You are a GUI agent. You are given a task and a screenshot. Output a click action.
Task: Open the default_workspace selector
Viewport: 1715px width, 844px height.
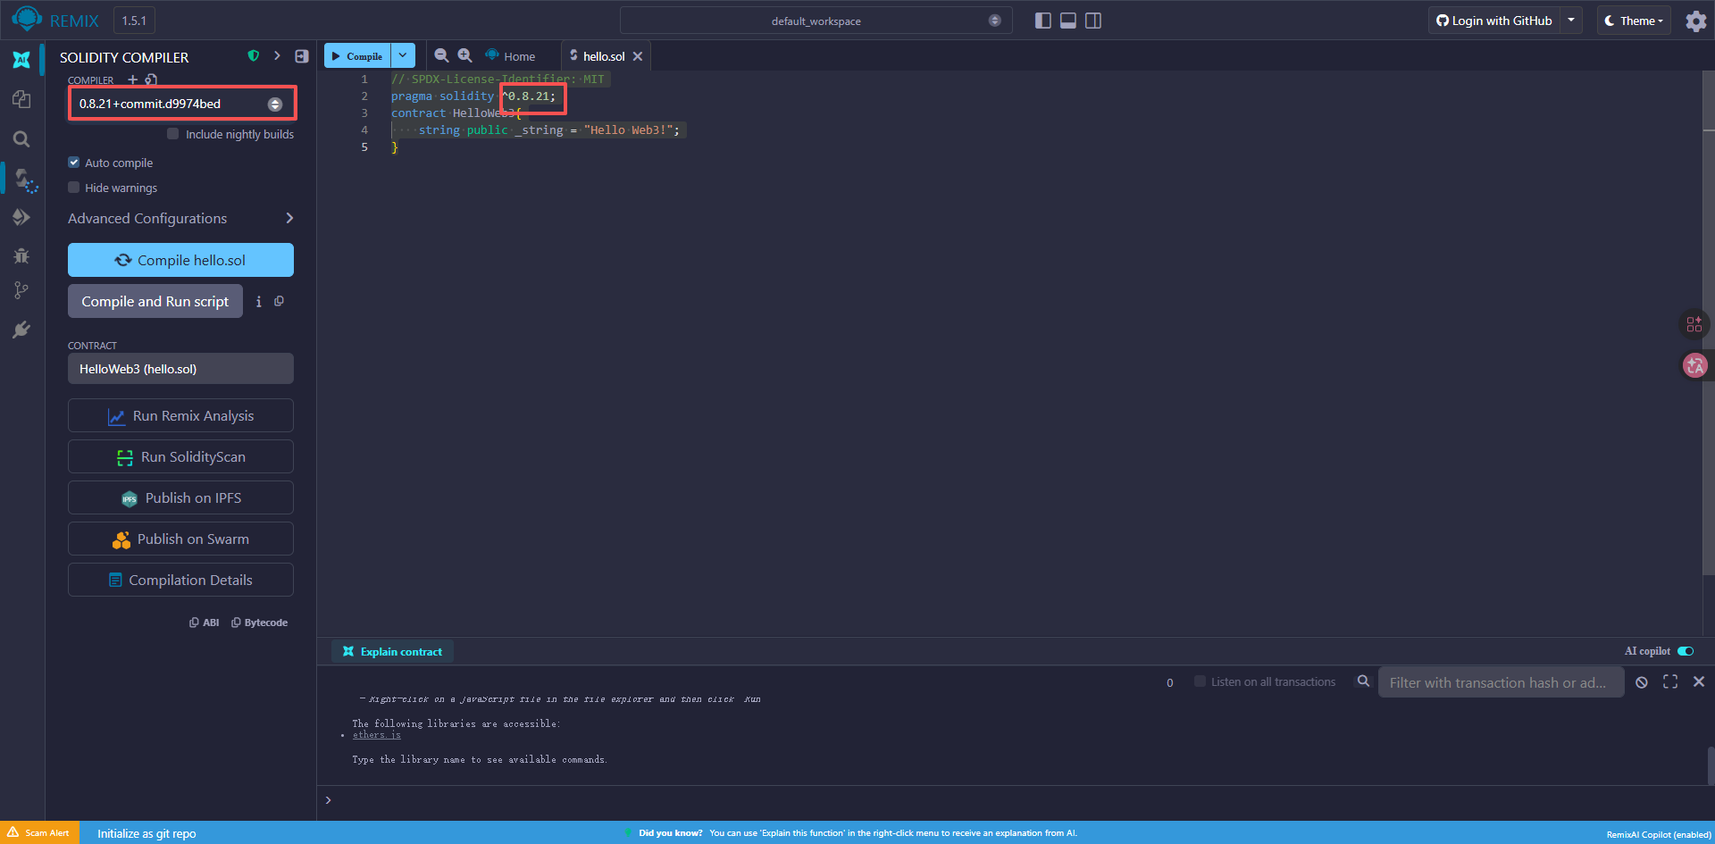coord(816,21)
